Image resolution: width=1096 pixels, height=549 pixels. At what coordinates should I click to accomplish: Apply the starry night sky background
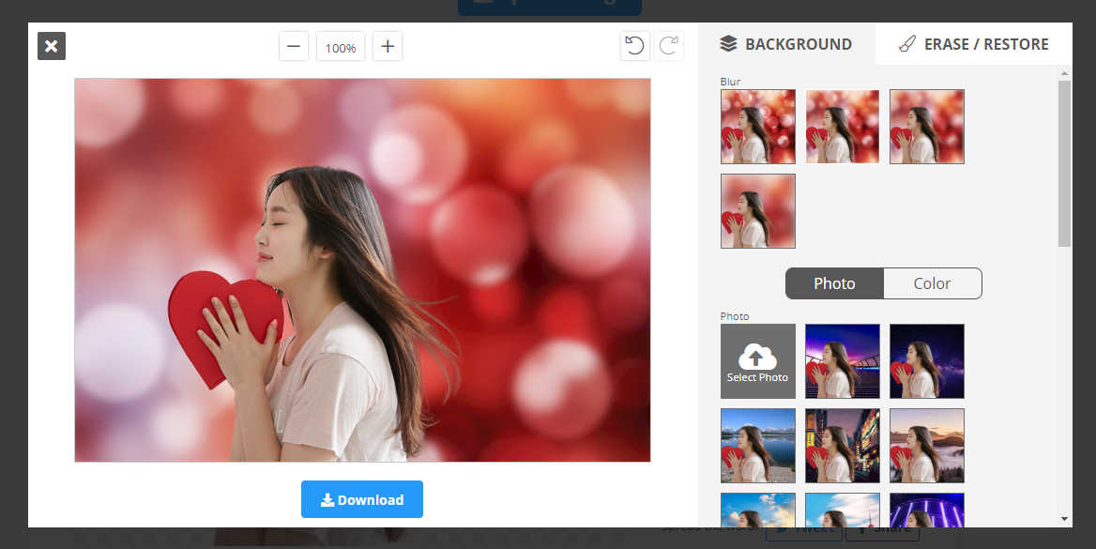(927, 361)
